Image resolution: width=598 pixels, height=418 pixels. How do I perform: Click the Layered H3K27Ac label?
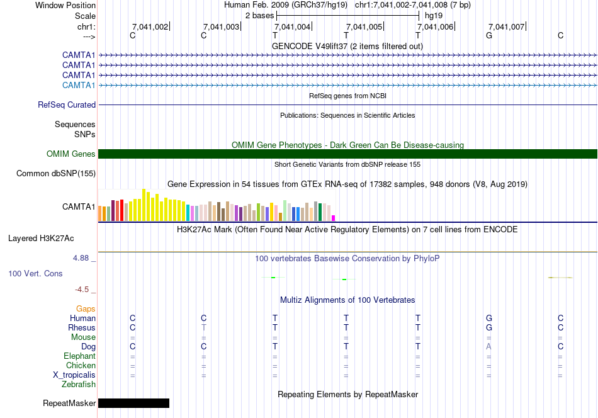(41, 239)
